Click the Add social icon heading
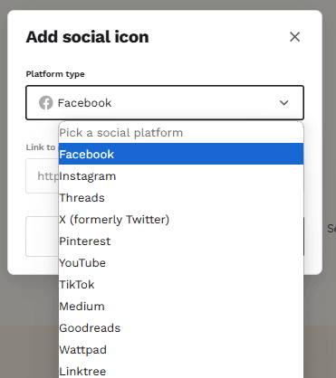336x378 pixels. click(87, 37)
